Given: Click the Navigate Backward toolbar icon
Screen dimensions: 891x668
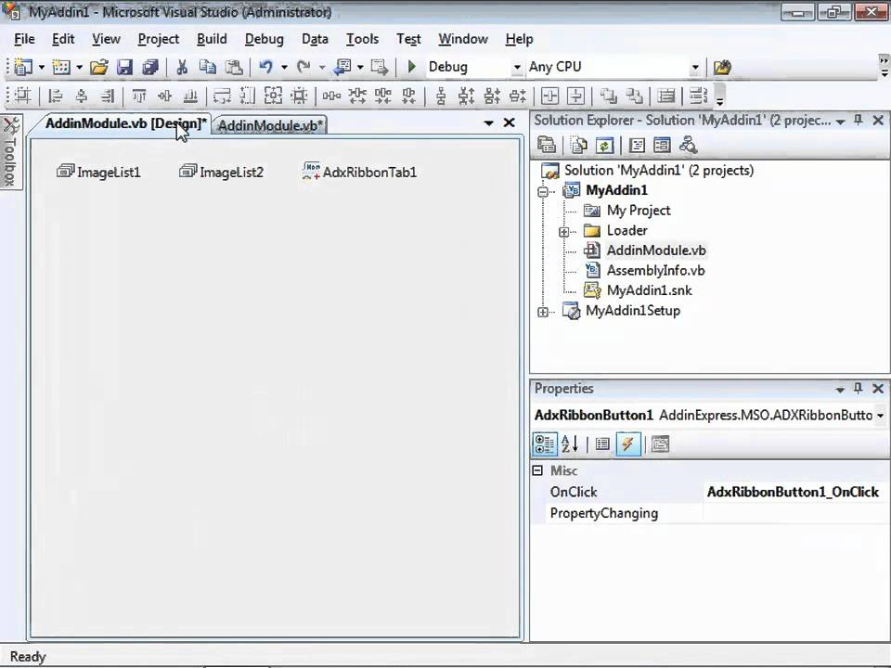Looking at the screenshot, I should pos(342,67).
